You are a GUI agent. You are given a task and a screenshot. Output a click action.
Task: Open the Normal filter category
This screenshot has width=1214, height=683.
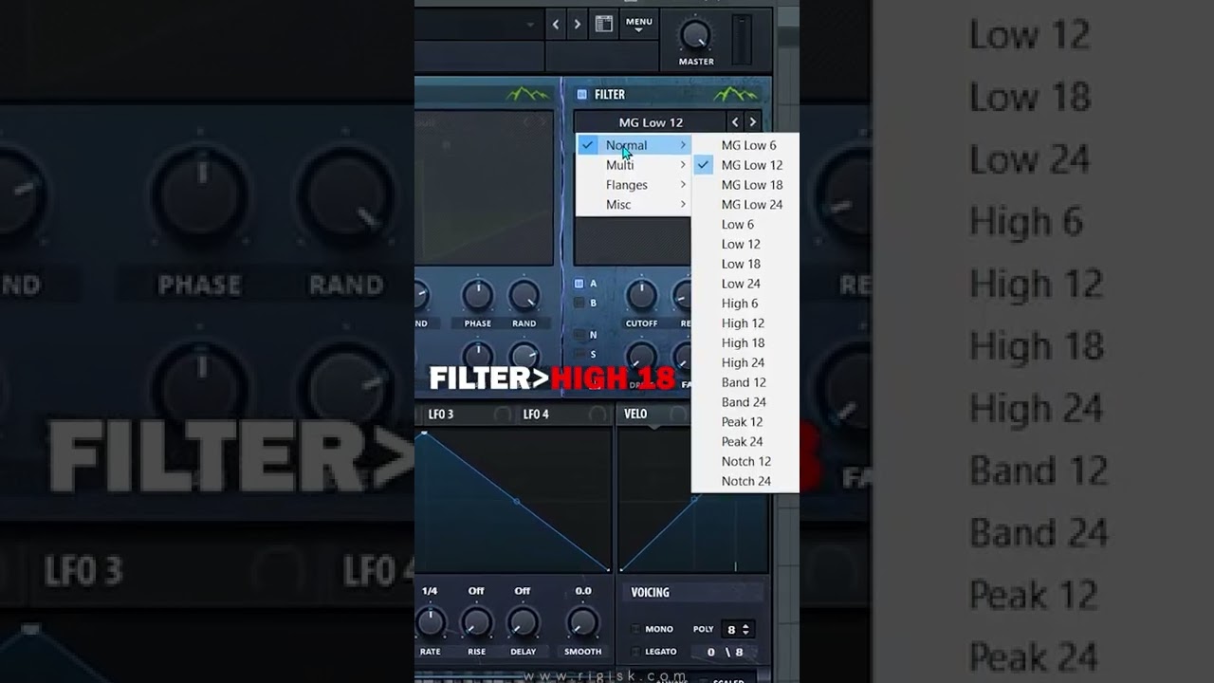point(634,145)
